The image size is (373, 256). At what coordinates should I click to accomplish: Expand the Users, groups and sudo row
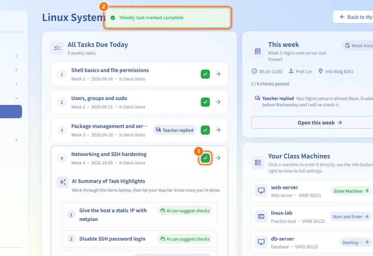(x=139, y=102)
